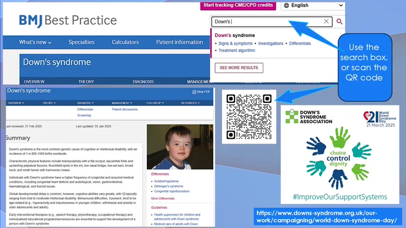406x228 pixels.
Task: Open the downs-syndrome.org.uk campaign URL
Action: pos(327,217)
